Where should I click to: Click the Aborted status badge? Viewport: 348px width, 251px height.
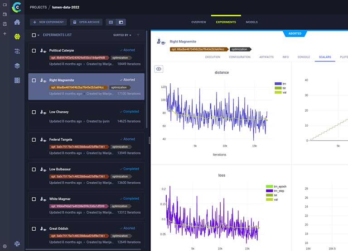pyautogui.click(x=295, y=33)
